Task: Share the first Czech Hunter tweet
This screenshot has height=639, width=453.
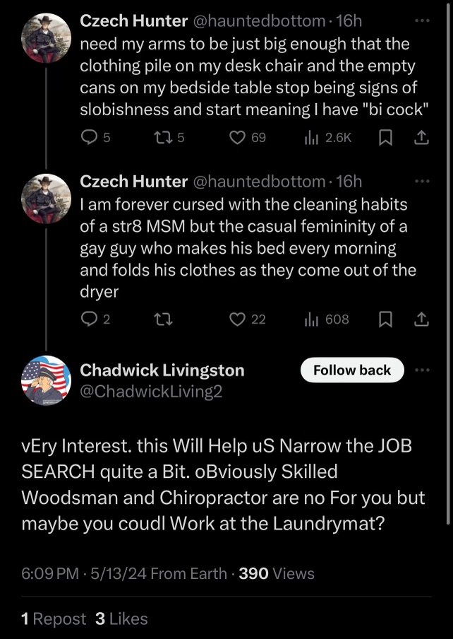Action: pos(421,138)
